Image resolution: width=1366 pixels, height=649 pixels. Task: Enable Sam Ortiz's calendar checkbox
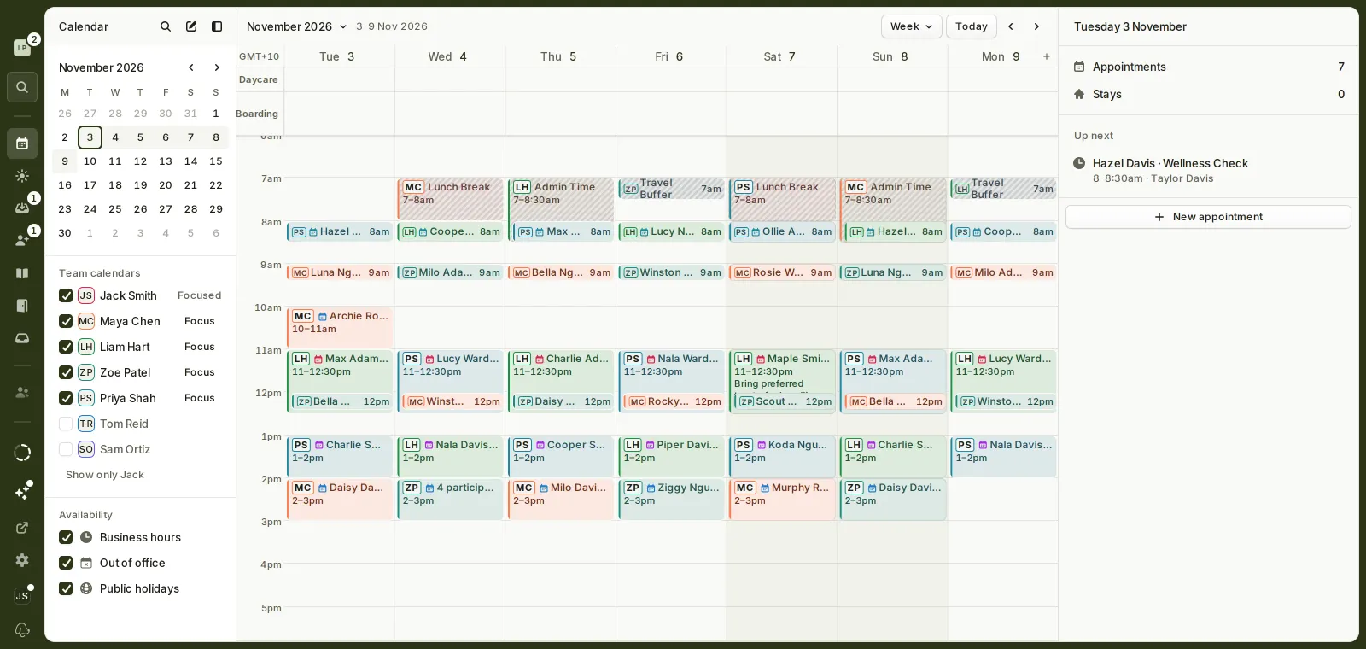[x=66, y=449]
